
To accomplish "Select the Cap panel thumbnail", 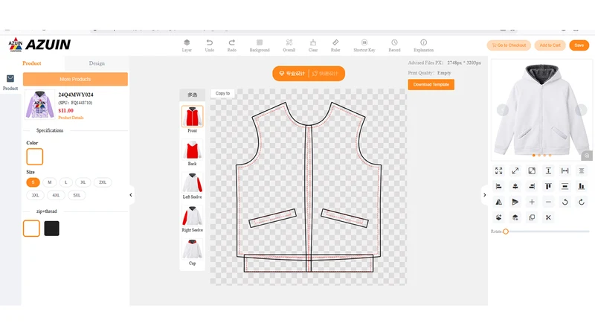I will tap(193, 249).
